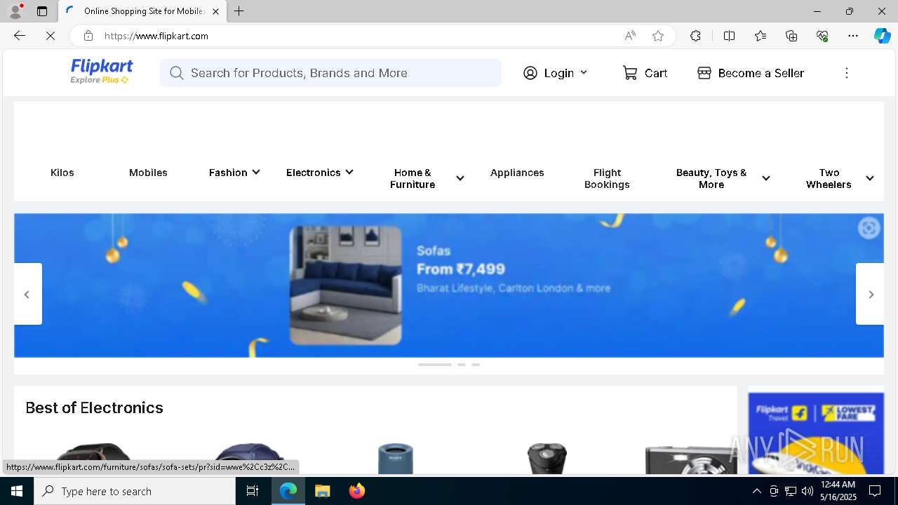
Task: Show previous banner slide
Action: tap(27, 294)
